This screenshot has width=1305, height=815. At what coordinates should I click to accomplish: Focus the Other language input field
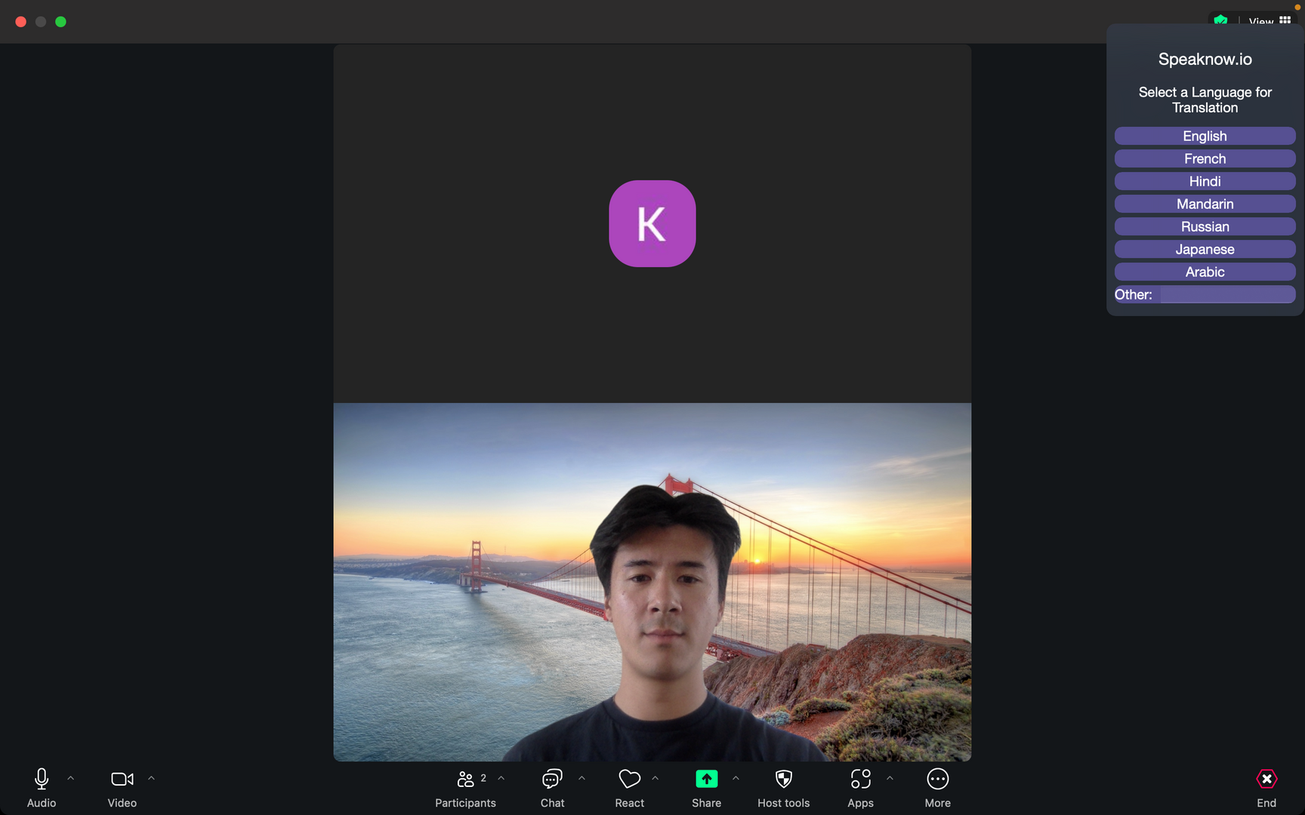pos(1228,294)
